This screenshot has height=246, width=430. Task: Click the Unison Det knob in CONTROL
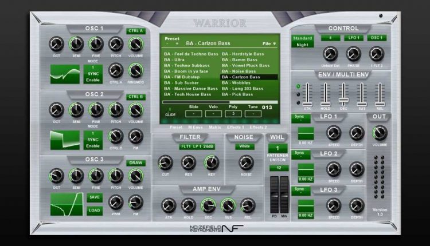pos(330,54)
